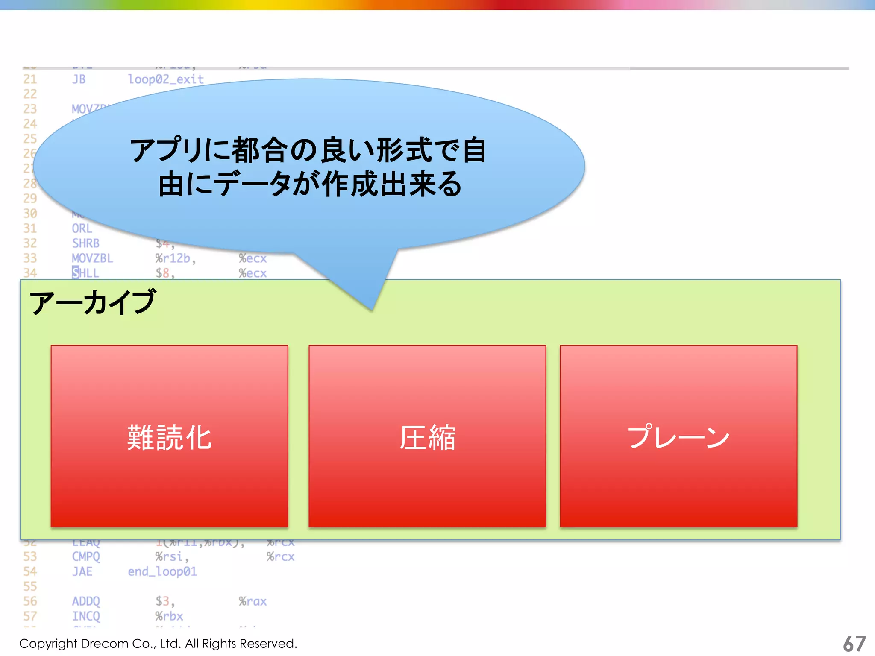875x656 pixels.
Task: Click 'end_loop01' label on line 54
Action: tap(162, 572)
